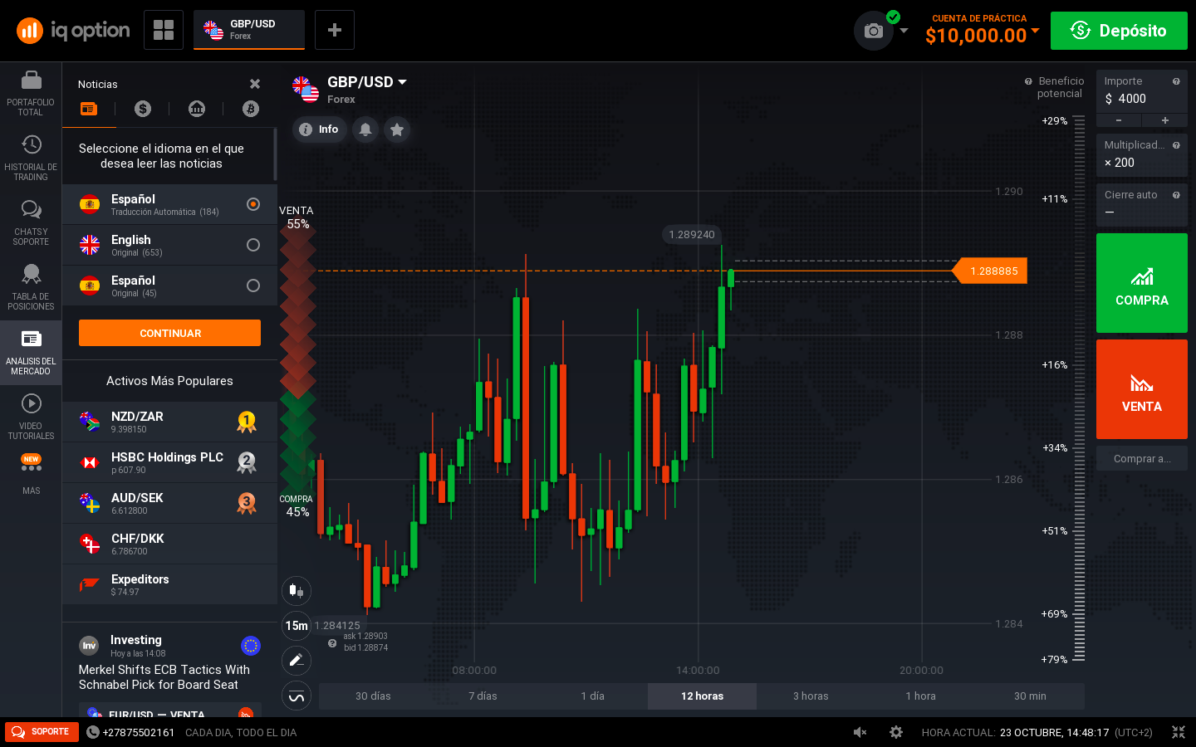Open Merkel Shifts ECB Tactics news headline
Viewport: 1196px width, 747px height.
tap(164, 677)
